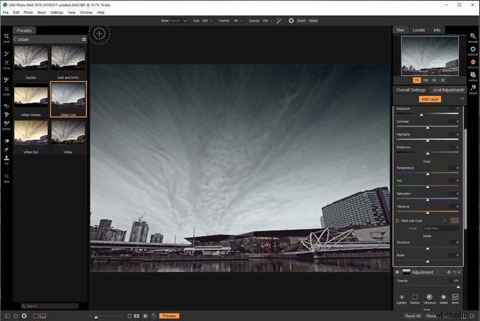
Task: Toggle left panel visibility icon
Action: [x=7, y=316]
